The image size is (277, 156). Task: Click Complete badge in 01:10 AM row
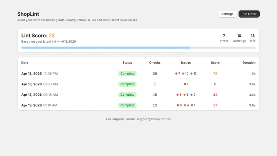pyautogui.click(x=127, y=105)
